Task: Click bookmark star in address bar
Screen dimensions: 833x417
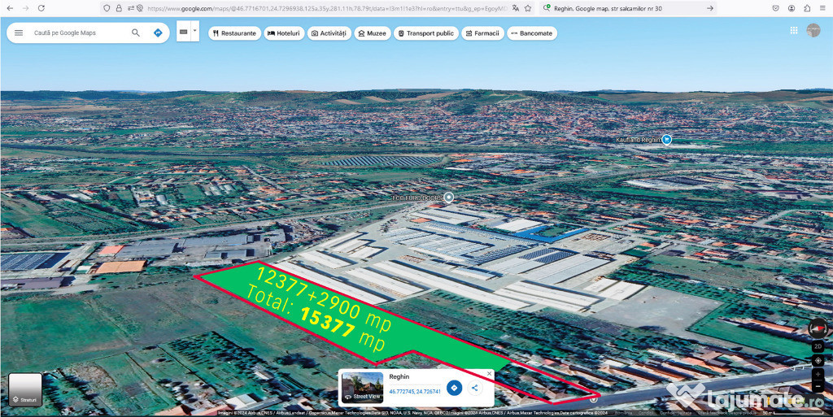Action: click(x=528, y=8)
